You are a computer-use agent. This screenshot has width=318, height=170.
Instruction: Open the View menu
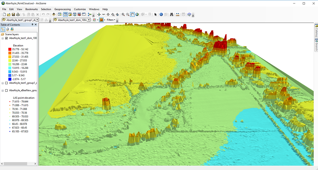[19, 9]
